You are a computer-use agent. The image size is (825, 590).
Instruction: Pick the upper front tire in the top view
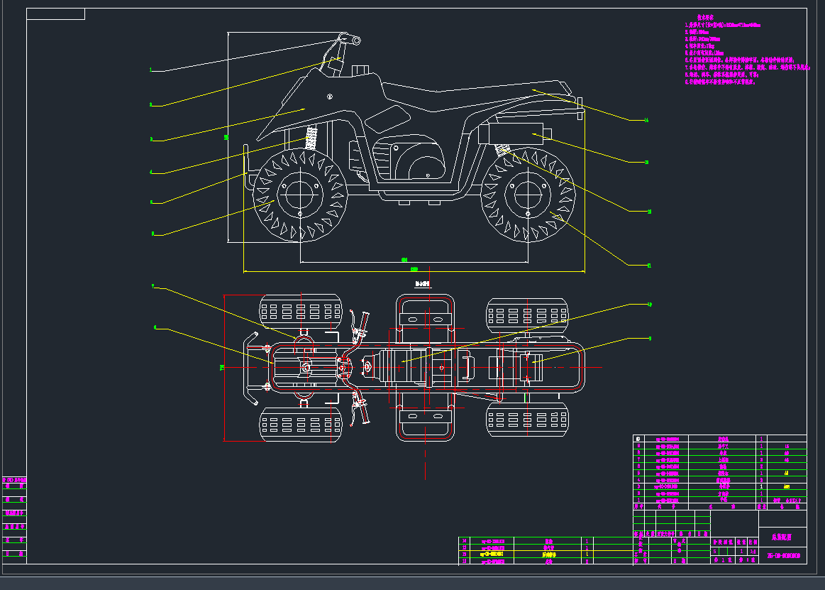coord(301,312)
